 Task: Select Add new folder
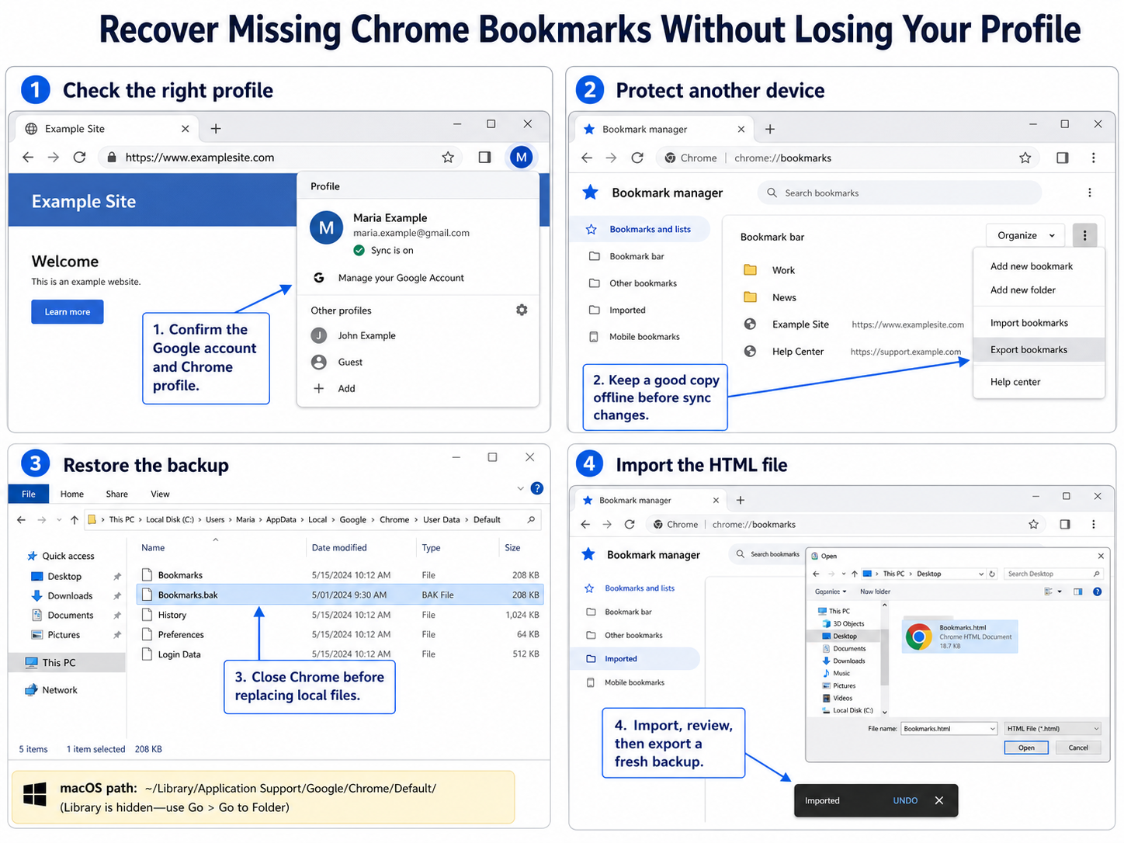[x=1039, y=290]
